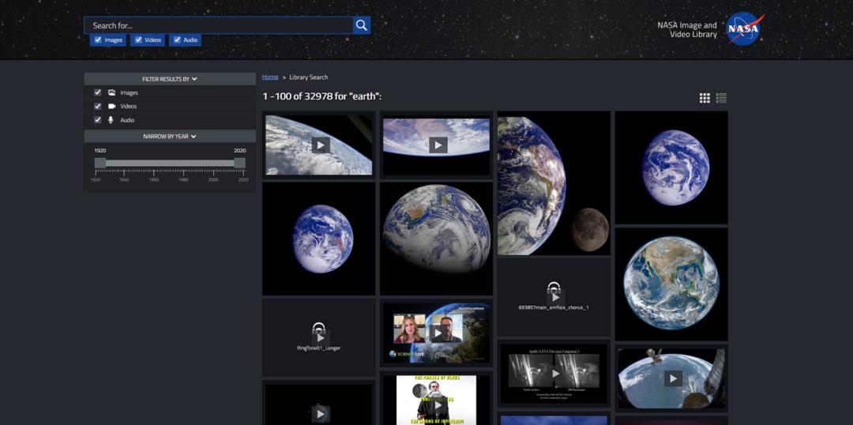
Task: Click the Home breadcrumb link
Action: tap(270, 77)
